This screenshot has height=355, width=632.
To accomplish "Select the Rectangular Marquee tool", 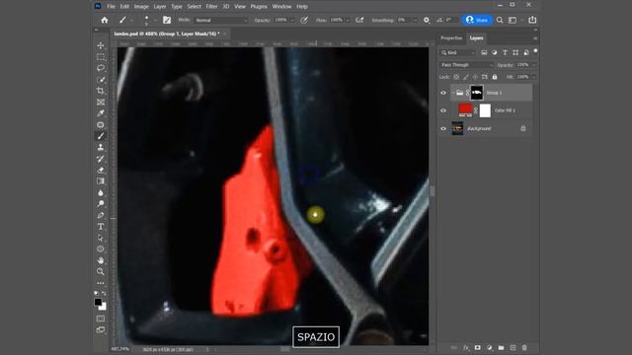I will click(101, 57).
